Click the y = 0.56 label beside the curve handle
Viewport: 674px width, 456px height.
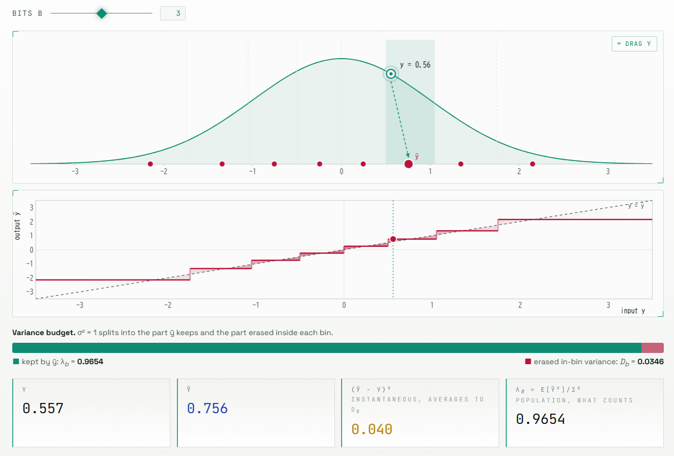point(415,65)
